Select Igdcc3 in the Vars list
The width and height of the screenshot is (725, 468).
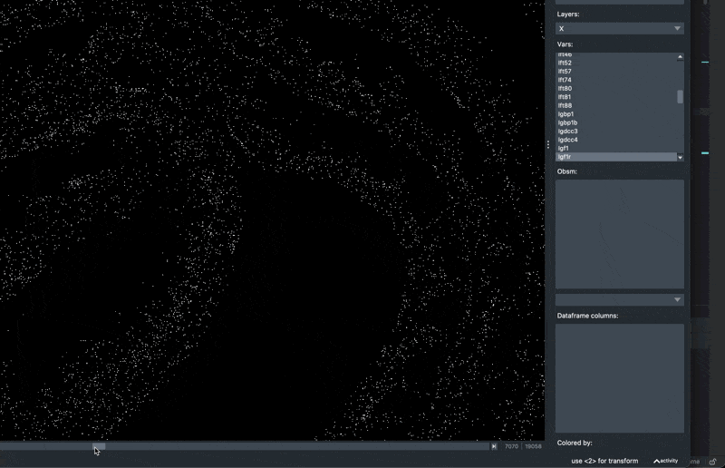[x=616, y=132]
